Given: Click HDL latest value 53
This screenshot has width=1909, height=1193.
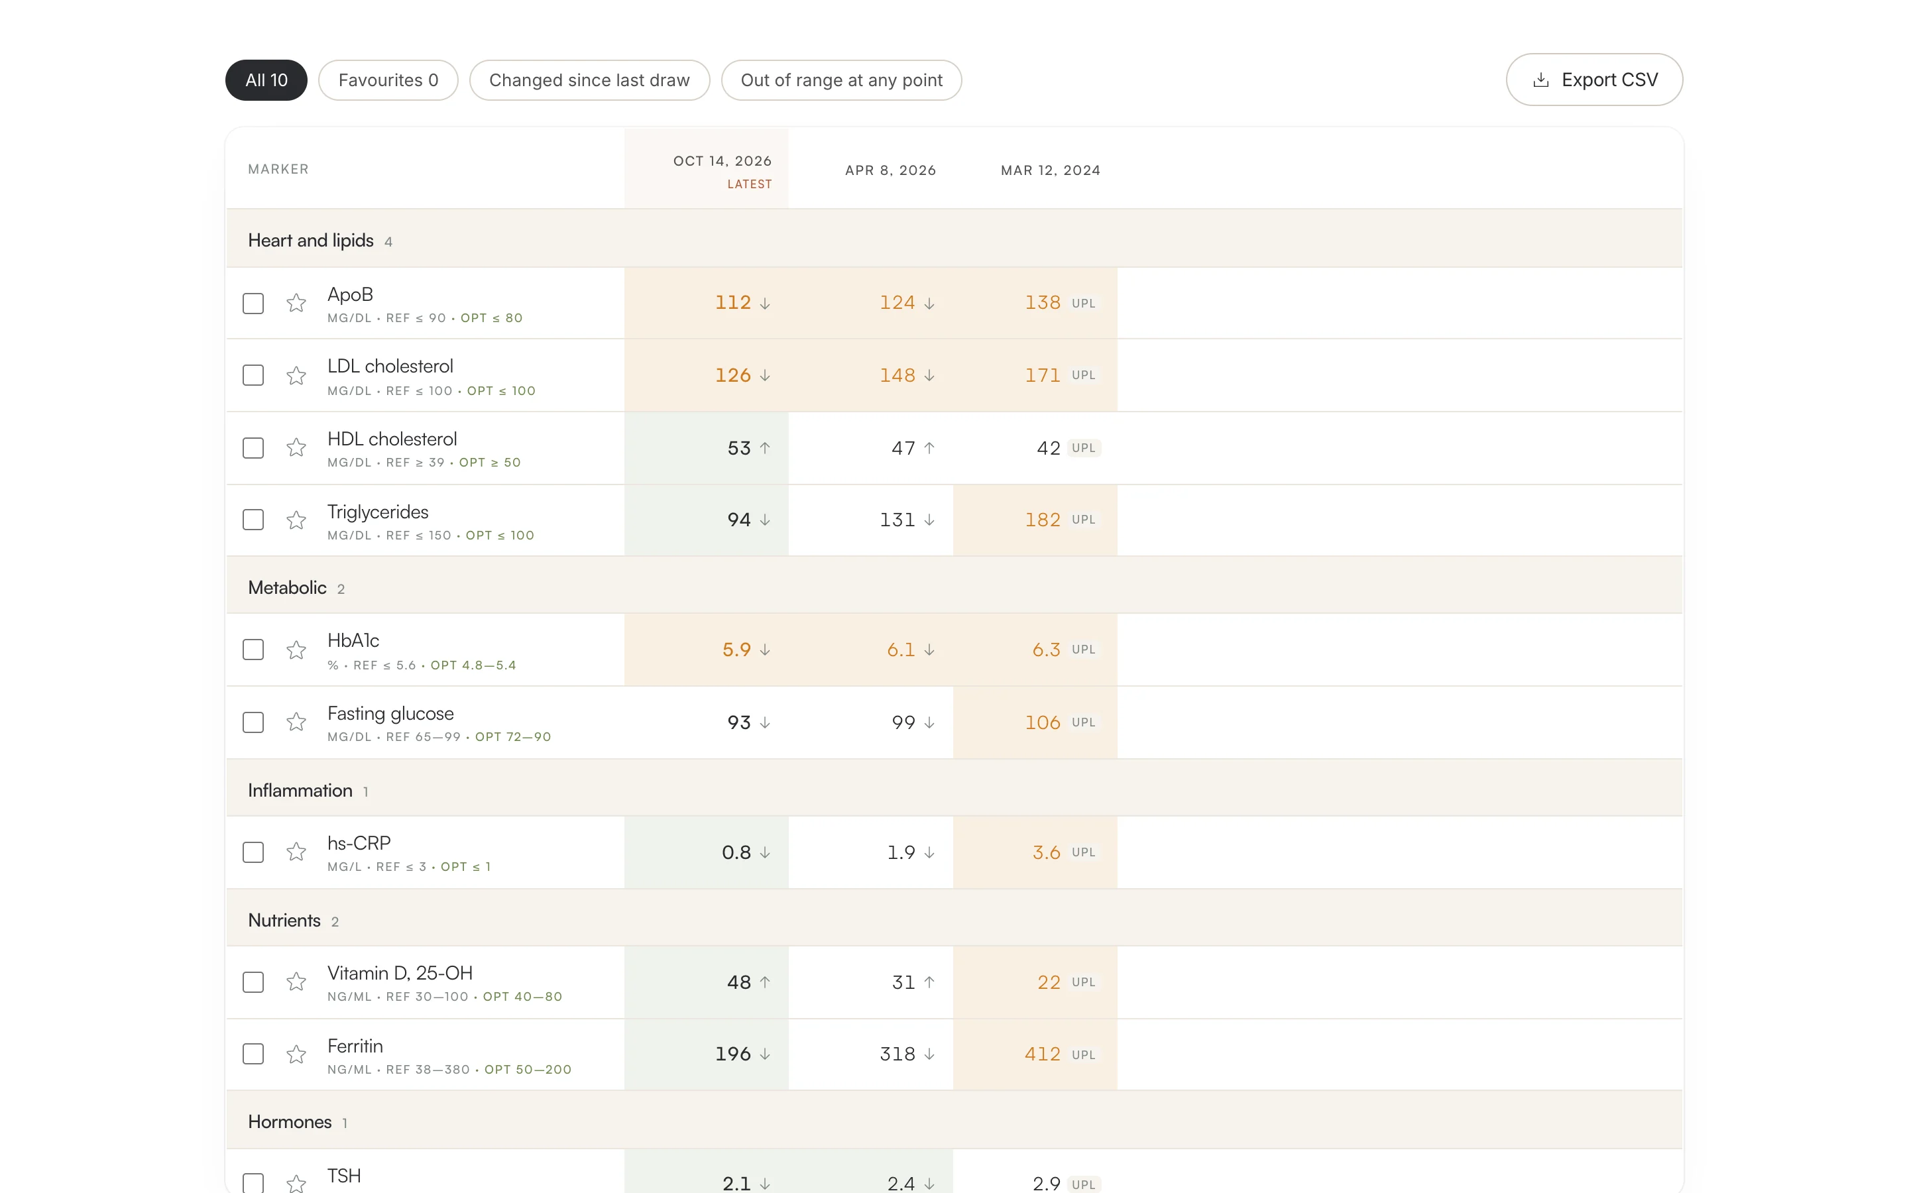Looking at the screenshot, I should [x=738, y=448].
